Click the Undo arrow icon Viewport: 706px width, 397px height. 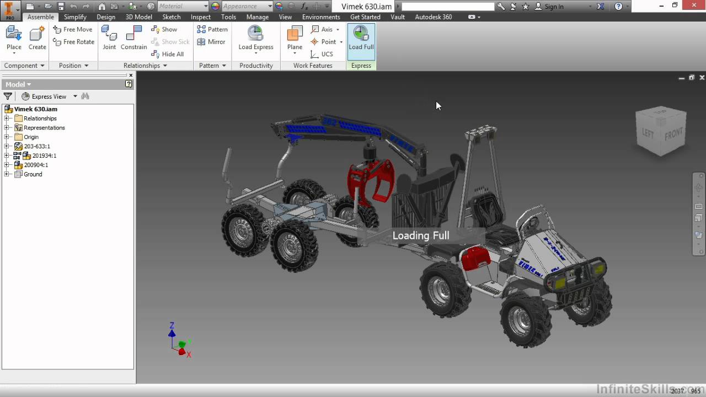[73, 7]
